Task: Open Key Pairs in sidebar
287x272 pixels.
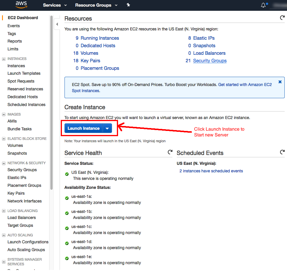Action: coord(16,193)
